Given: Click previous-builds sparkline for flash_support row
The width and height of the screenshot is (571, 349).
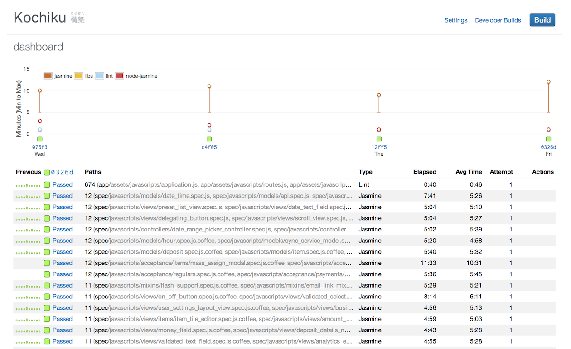Looking at the screenshot, I should click(28, 286).
